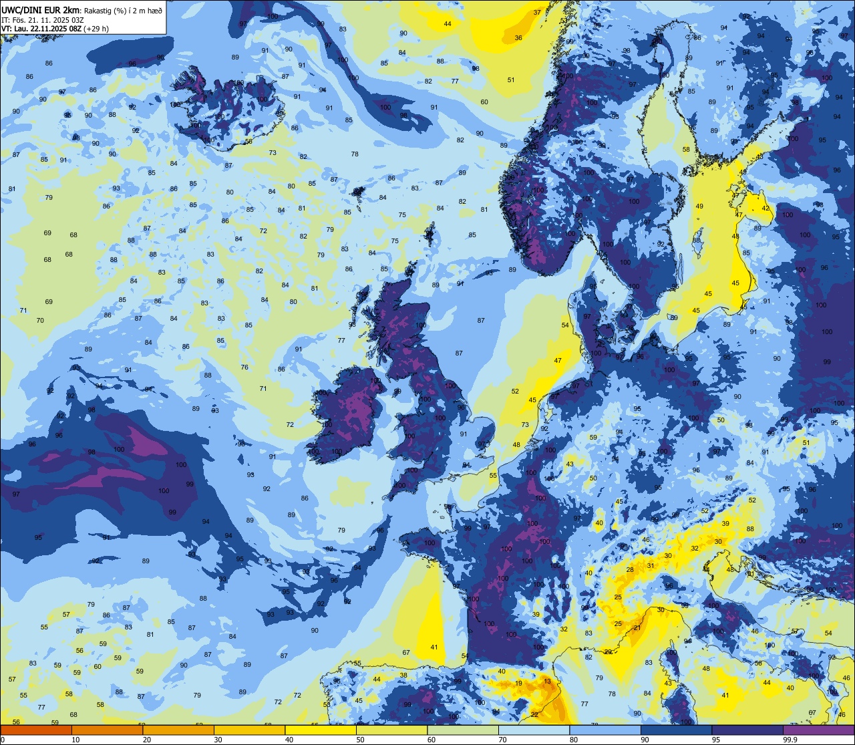The height and width of the screenshot is (745, 855).
Task: Click the dark orange 0–10 legend swatch
Action: (x=36, y=730)
